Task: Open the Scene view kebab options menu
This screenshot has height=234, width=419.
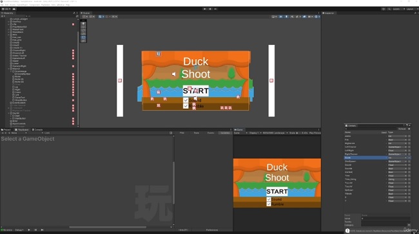Action: point(318,13)
